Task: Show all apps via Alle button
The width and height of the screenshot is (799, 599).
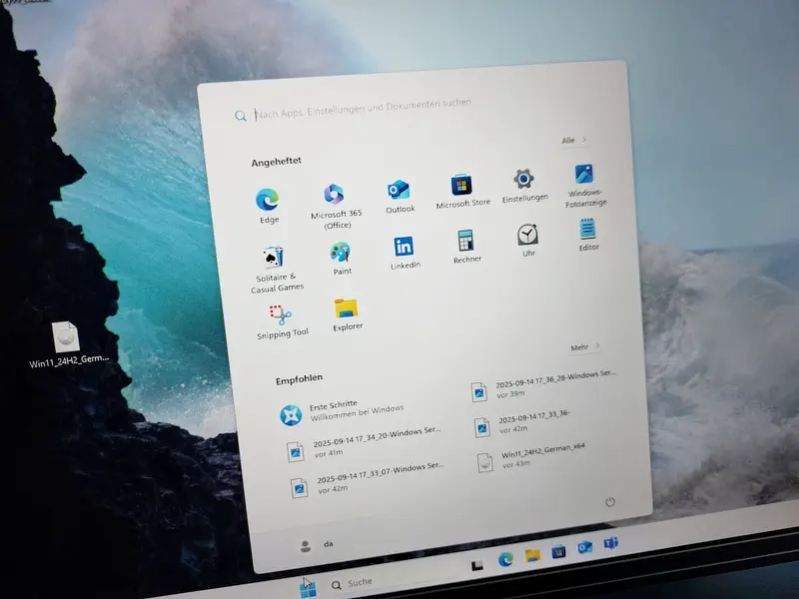Action: pos(573,140)
